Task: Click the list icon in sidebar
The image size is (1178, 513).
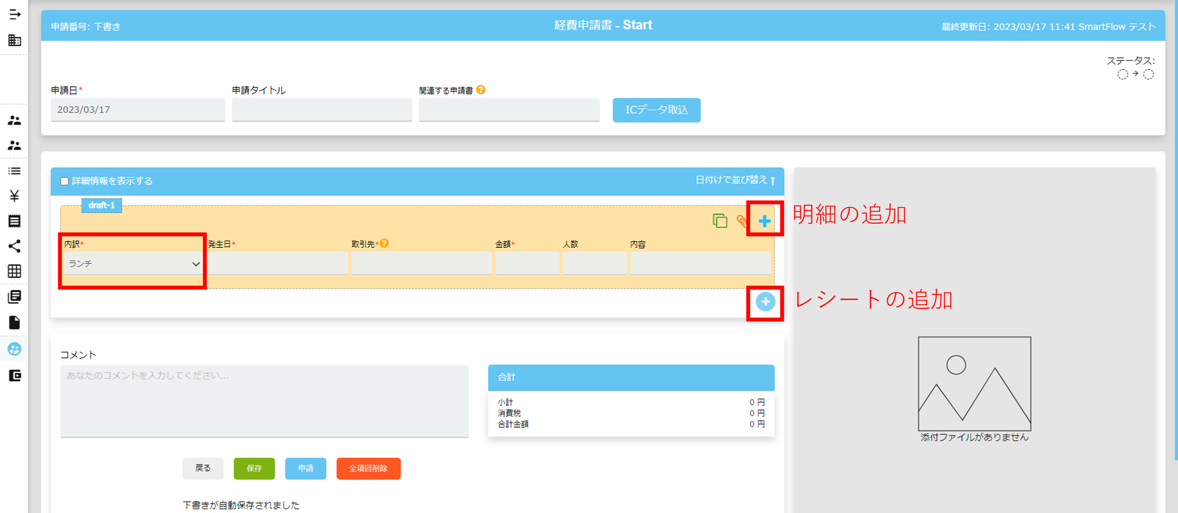Action: (x=15, y=171)
